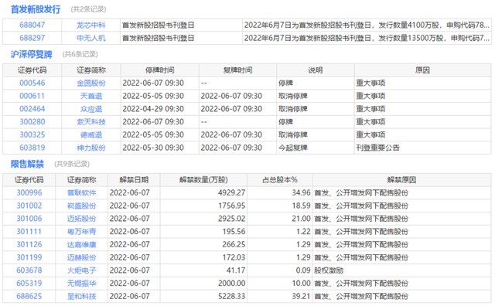Open stock code 603819 link
The width and height of the screenshot is (495, 306).
point(32,148)
